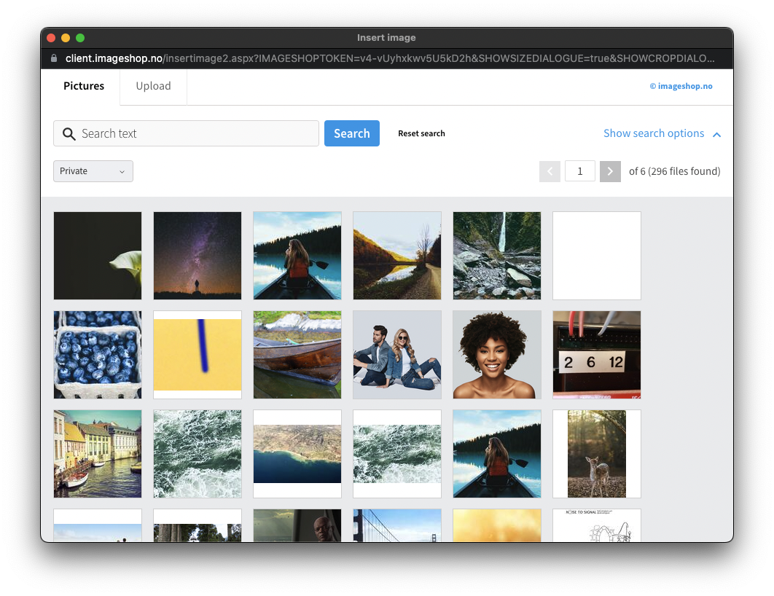Select the aerial coastline thumbnail

(297, 454)
